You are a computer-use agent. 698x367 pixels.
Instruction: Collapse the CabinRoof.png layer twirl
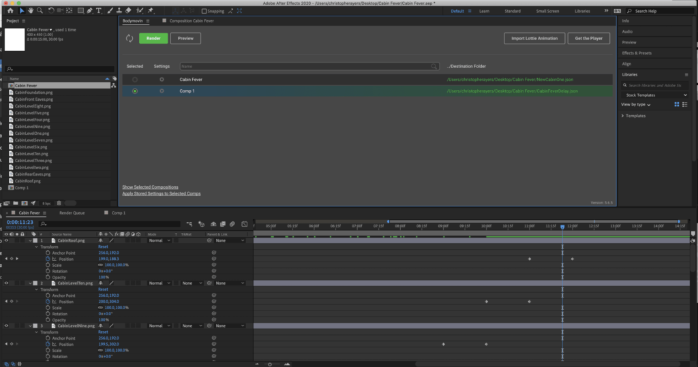[x=30, y=240]
